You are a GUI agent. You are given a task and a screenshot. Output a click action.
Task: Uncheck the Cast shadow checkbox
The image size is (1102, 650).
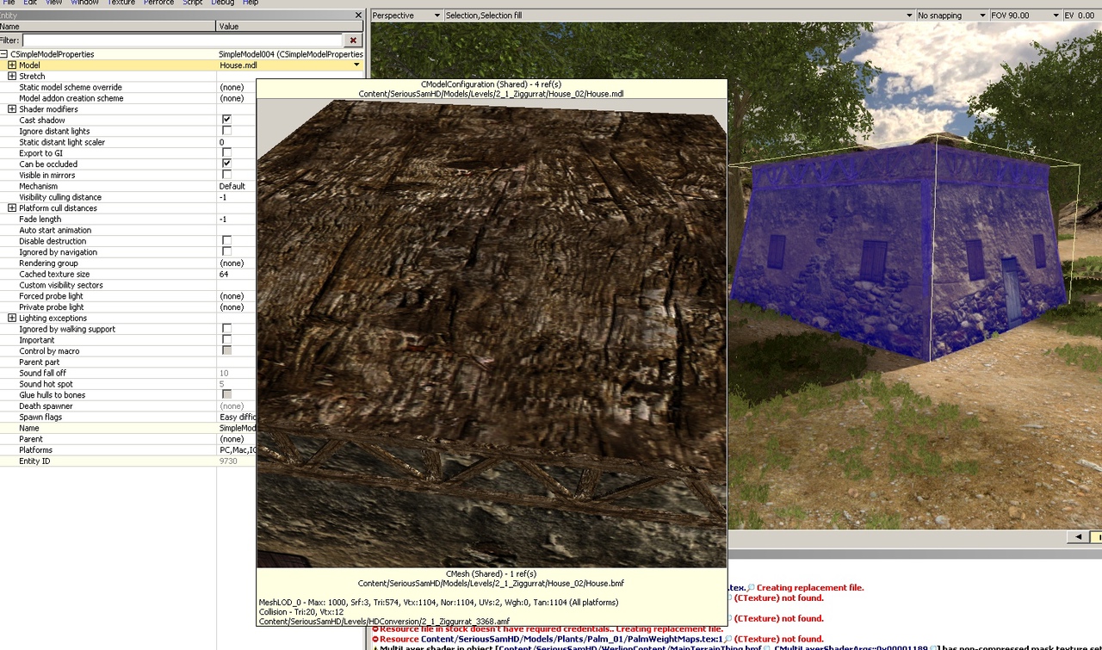click(226, 121)
